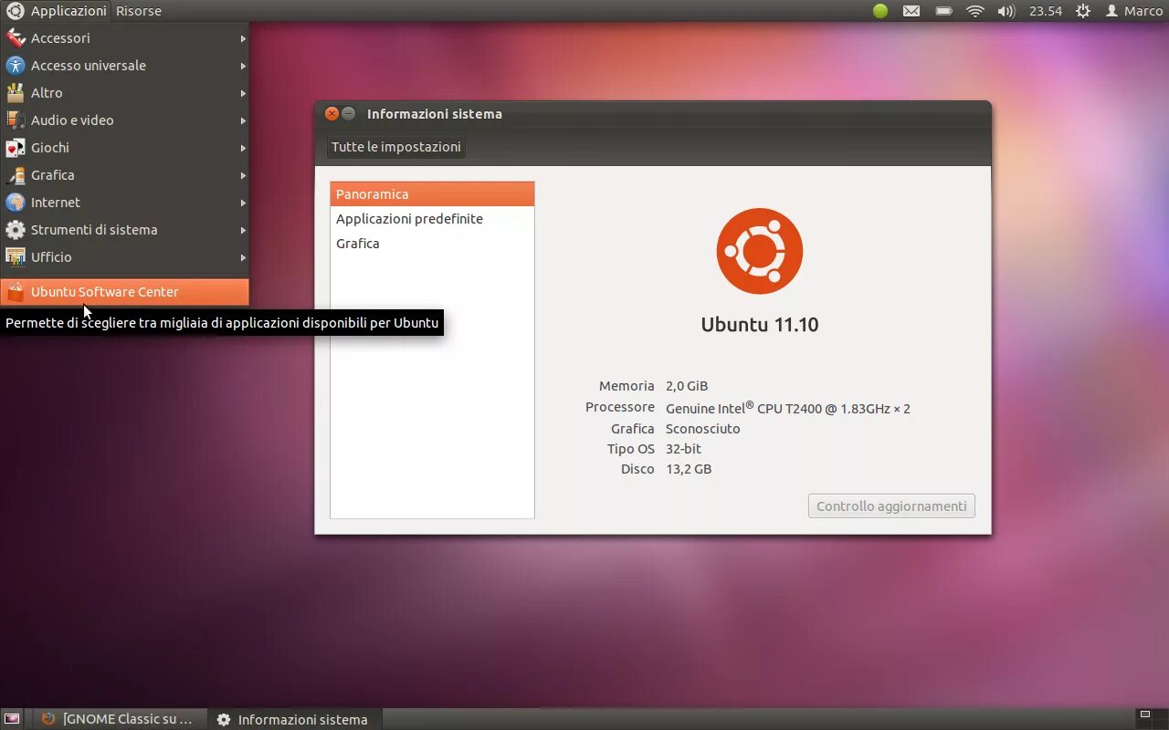Click the show desktop icon in taskbar

coord(14,719)
